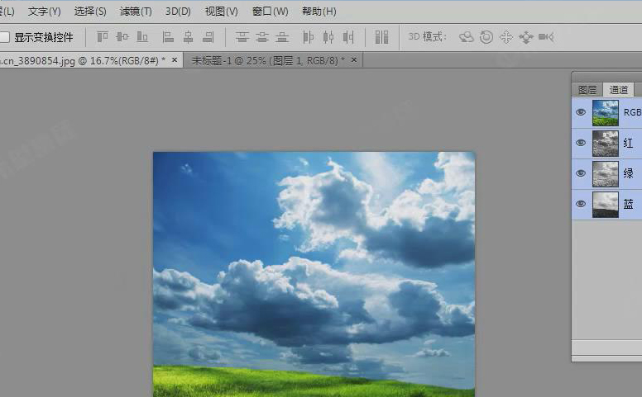The image size is (642, 397).
Task: Toggle visibility of the 红 channel
Action: [581, 143]
